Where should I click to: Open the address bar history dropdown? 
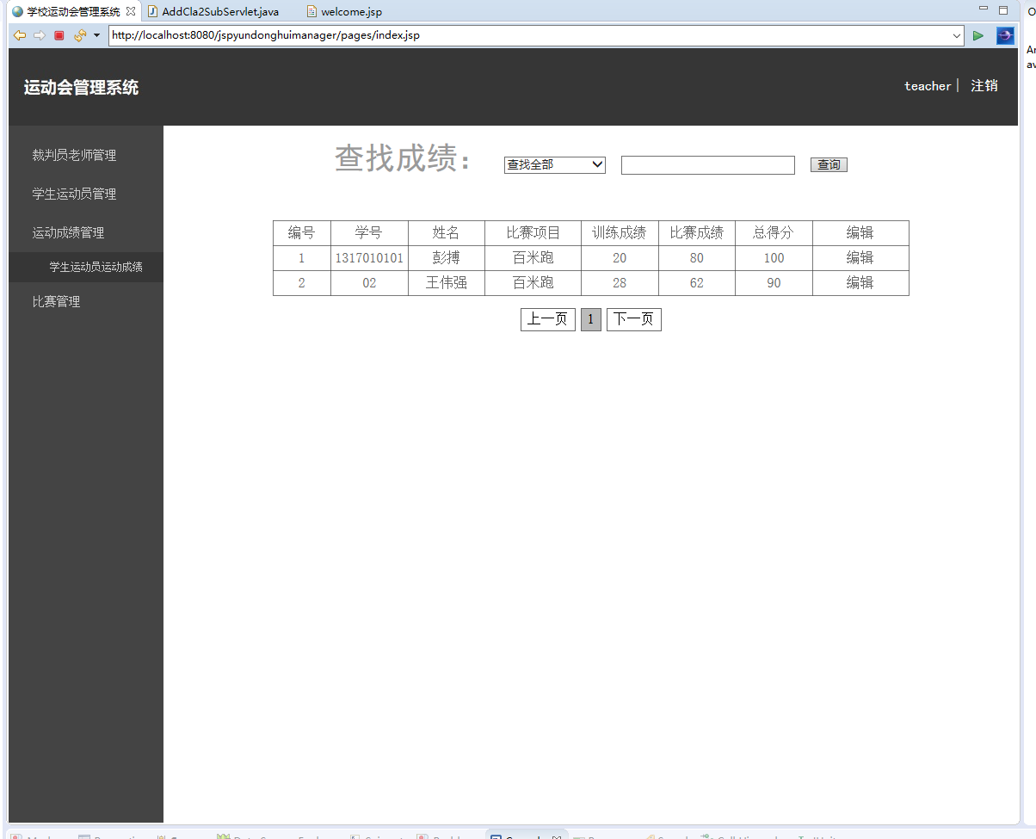click(x=957, y=35)
